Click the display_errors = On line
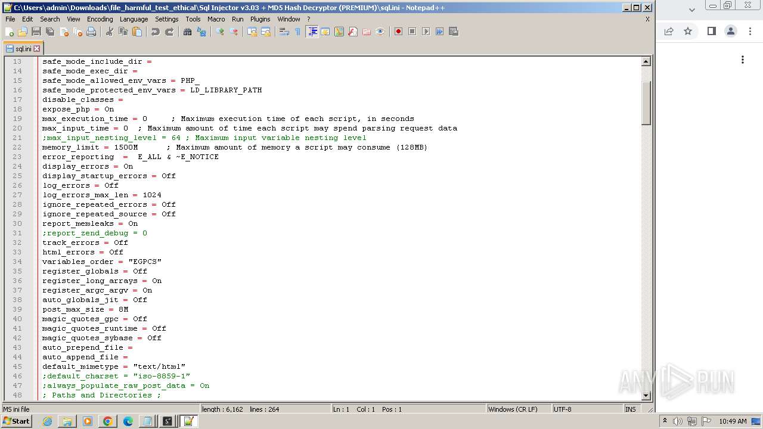 coord(88,166)
